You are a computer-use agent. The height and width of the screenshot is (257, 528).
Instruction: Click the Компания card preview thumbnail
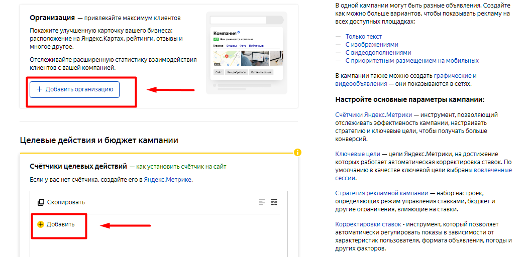tap(247, 53)
